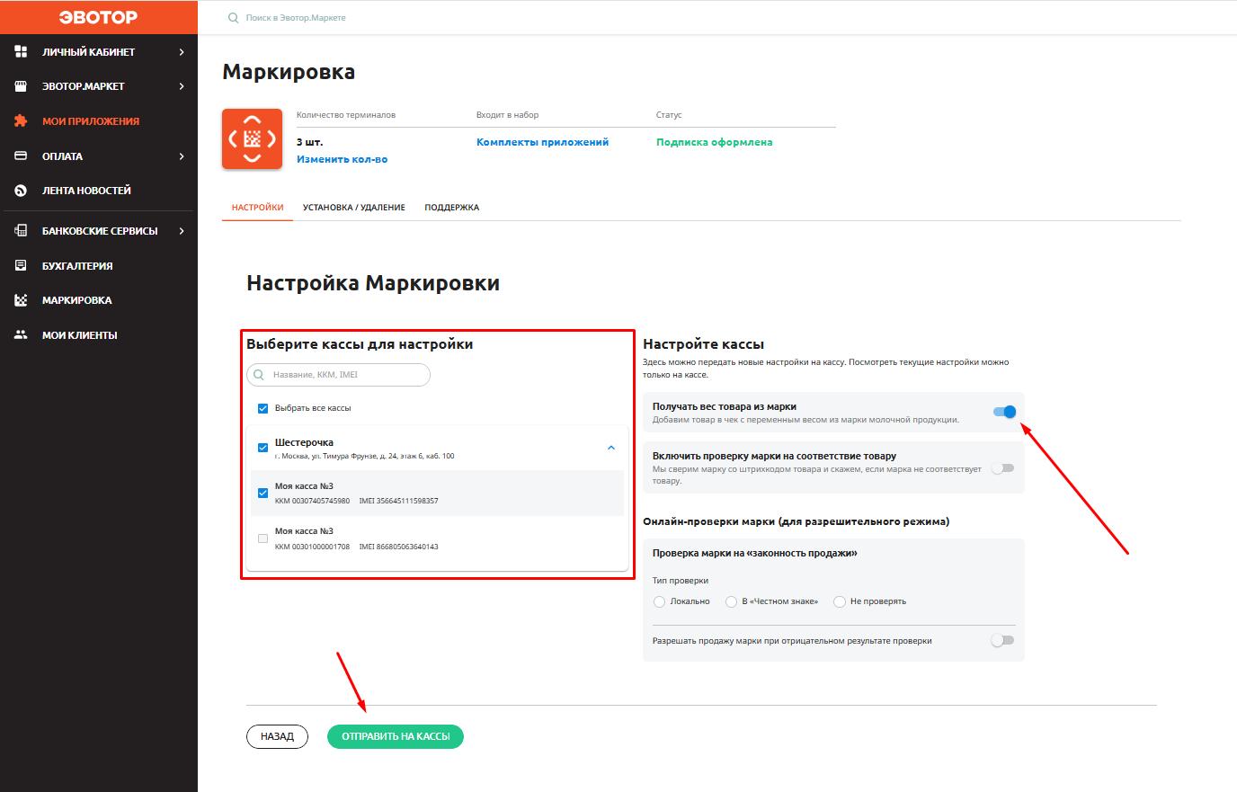
Task: Click the Личный кабинет grid icon
Action: click(x=22, y=52)
